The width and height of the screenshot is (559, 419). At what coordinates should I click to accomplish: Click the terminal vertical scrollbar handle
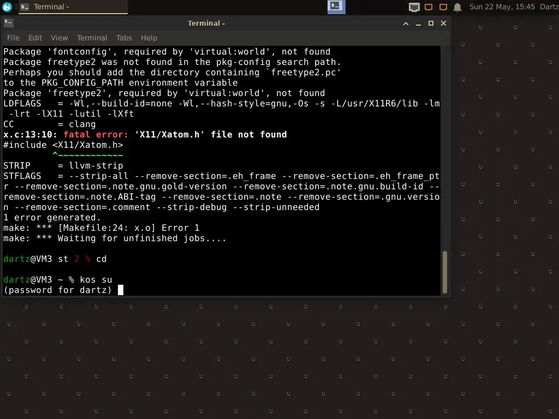tap(444, 272)
